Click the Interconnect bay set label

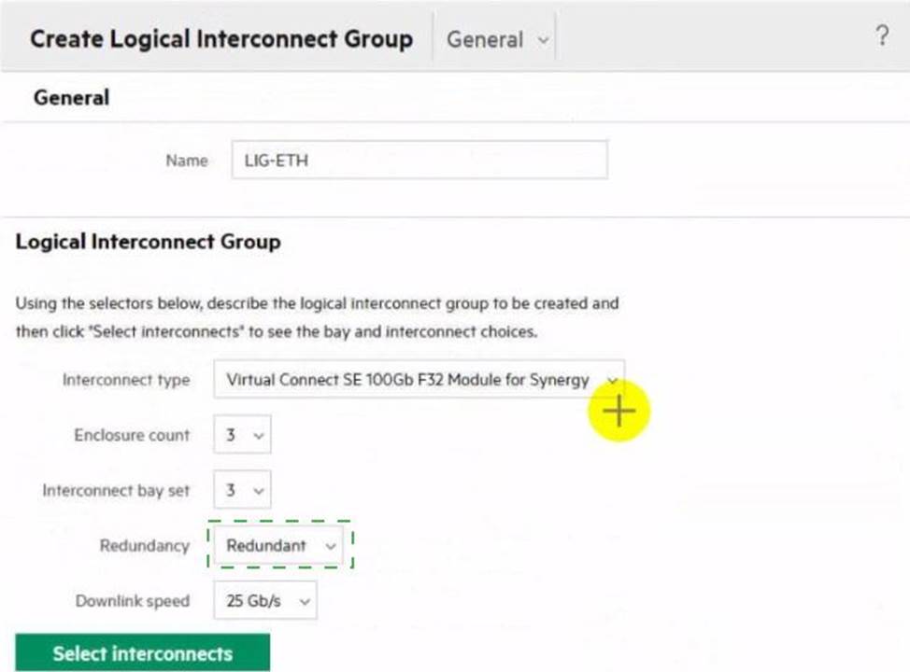(x=116, y=490)
